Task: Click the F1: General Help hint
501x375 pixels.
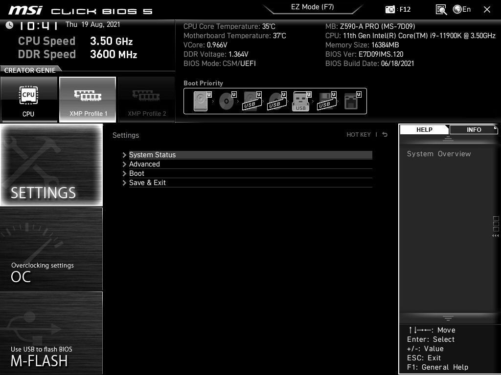Action: (x=437, y=367)
